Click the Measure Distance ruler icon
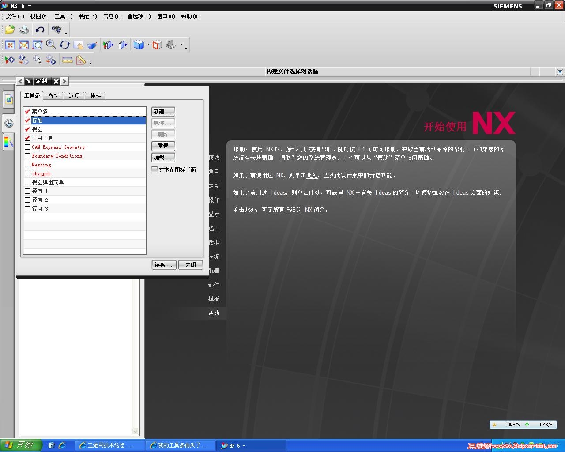This screenshot has width=565, height=452. tap(67, 60)
